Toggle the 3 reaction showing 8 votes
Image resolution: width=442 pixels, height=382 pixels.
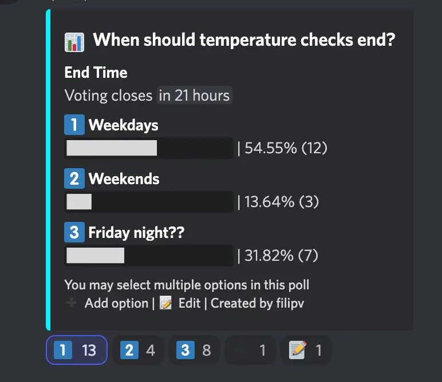click(194, 349)
